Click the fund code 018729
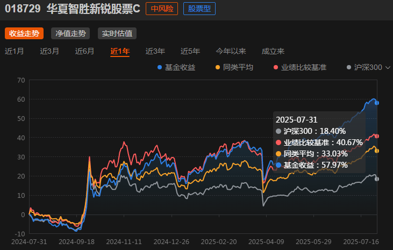This screenshot has height=250, width=393. click(23, 9)
